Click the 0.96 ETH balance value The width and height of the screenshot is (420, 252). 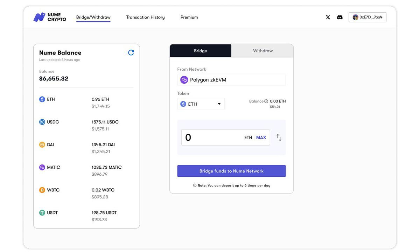pyautogui.click(x=100, y=99)
